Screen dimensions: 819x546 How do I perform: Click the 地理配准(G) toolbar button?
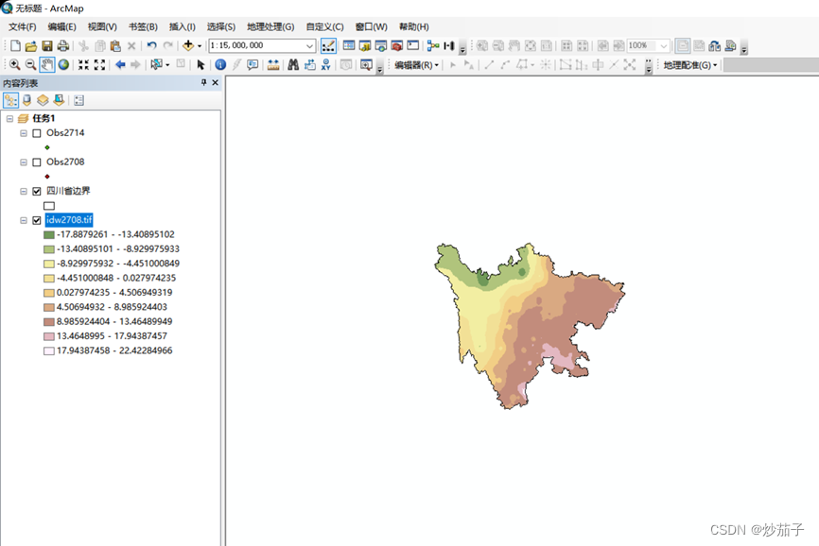pyautogui.click(x=690, y=65)
